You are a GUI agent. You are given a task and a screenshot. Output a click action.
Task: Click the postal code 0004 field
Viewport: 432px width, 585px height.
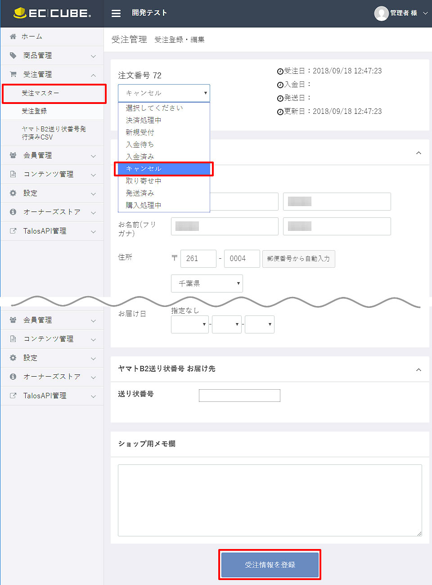pyautogui.click(x=242, y=259)
